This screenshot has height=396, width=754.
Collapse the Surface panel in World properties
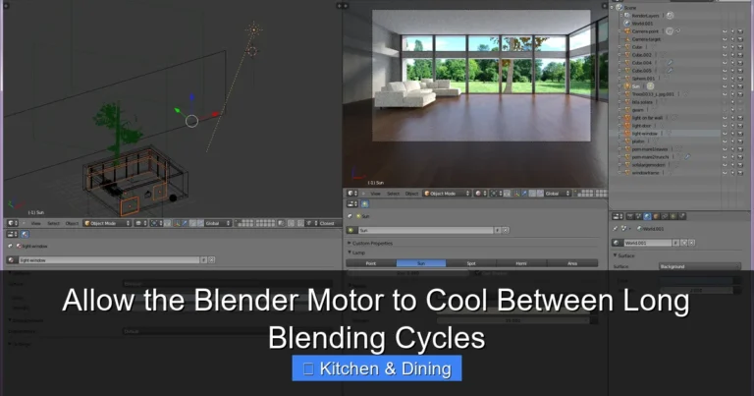coord(624,256)
